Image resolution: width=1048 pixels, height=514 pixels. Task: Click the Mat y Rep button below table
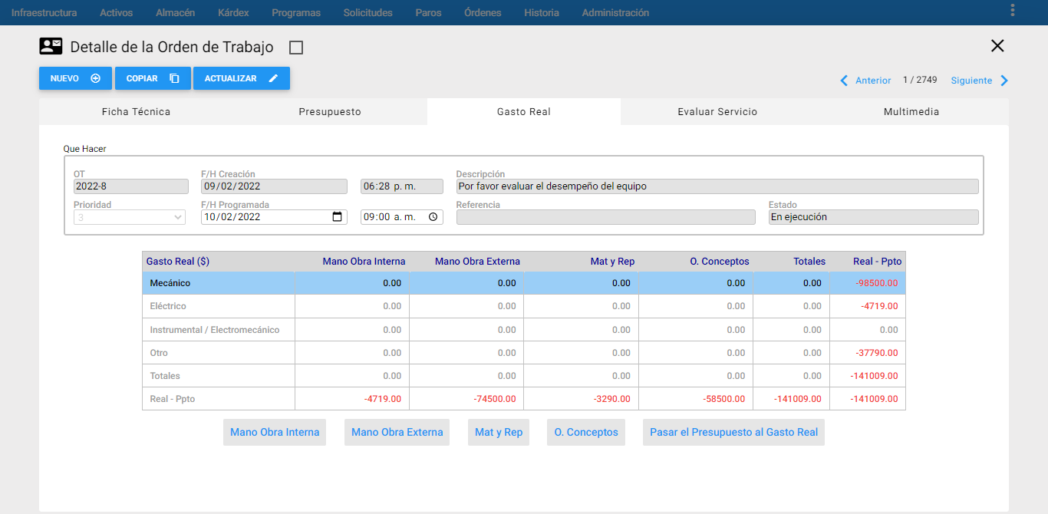(499, 432)
